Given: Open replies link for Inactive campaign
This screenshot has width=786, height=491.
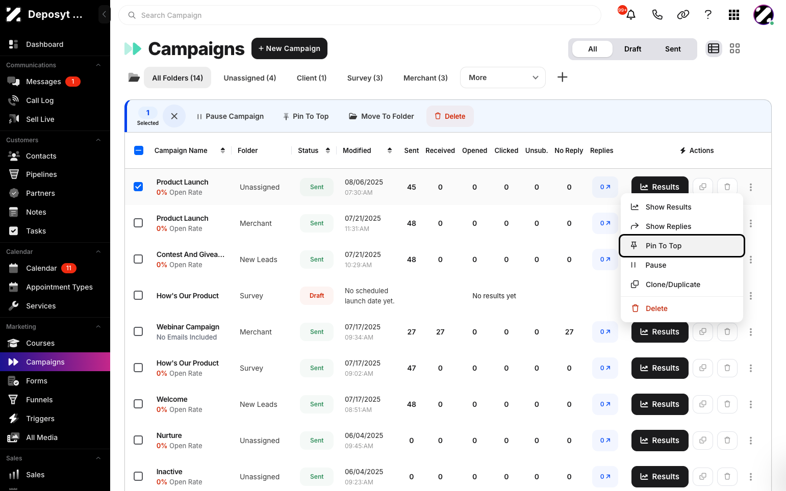Looking at the screenshot, I should click(605, 477).
